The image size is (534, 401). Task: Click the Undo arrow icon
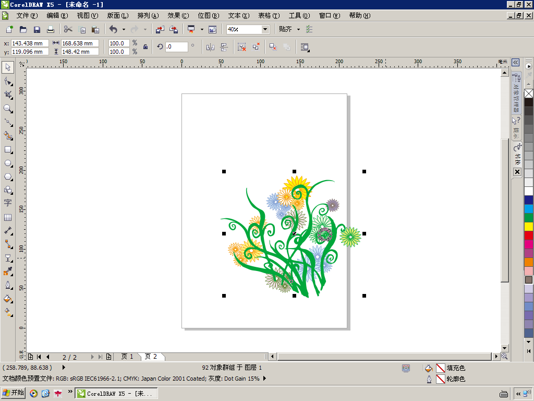pyautogui.click(x=113, y=29)
